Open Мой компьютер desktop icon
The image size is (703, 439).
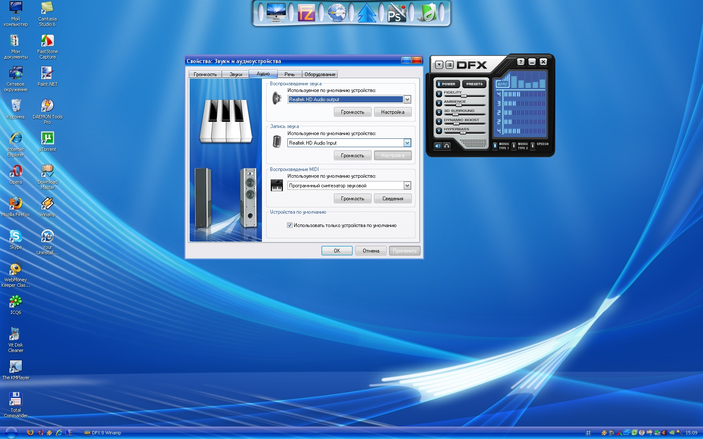point(15,14)
